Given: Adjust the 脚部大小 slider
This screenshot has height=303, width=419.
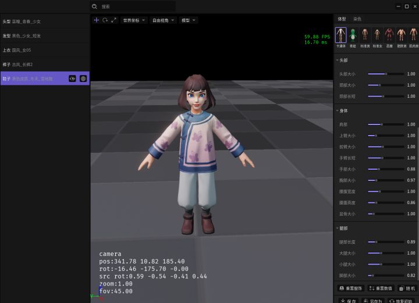Looking at the screenshot, I should (386, 276).
